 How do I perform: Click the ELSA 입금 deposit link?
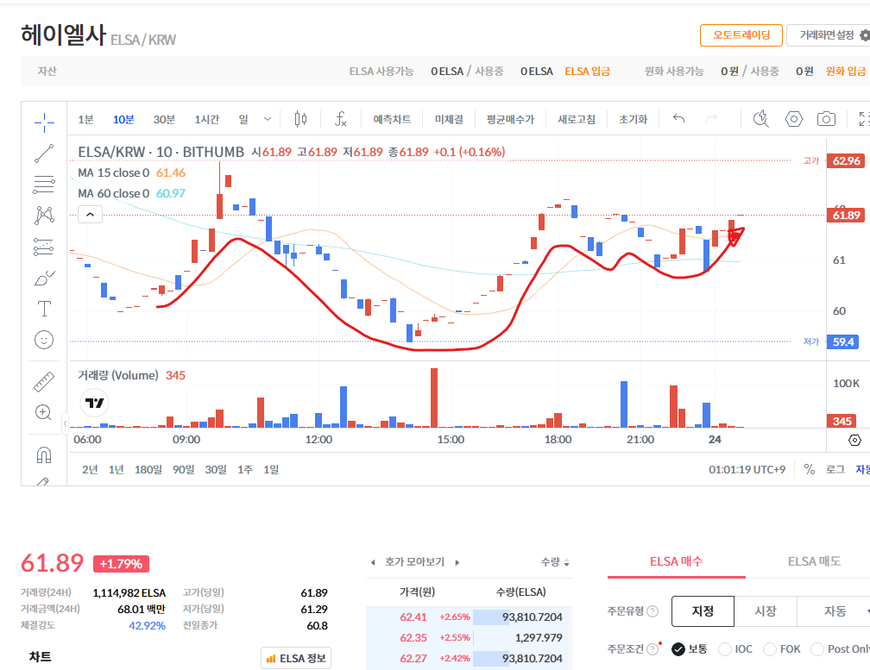click(587, 72)
